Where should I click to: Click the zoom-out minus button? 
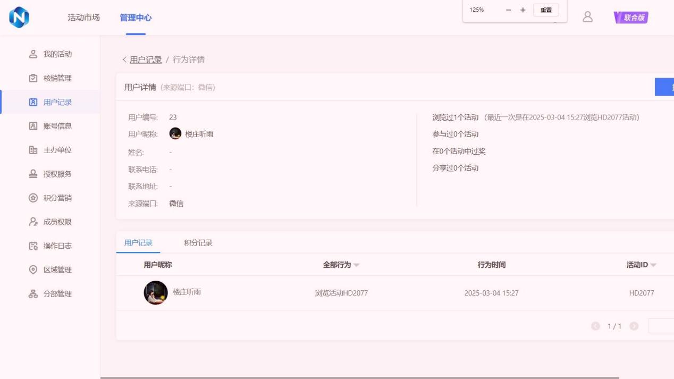click(509, 10)
